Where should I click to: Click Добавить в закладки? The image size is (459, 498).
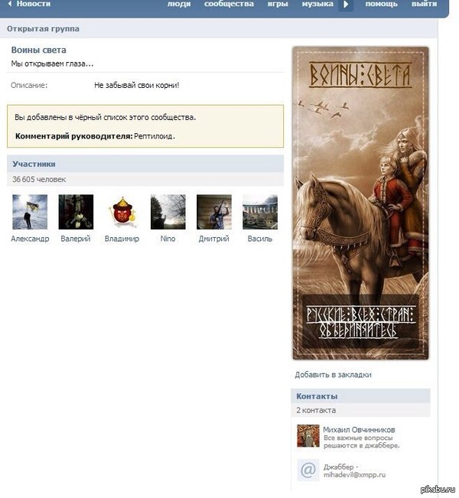coord(333,375)
